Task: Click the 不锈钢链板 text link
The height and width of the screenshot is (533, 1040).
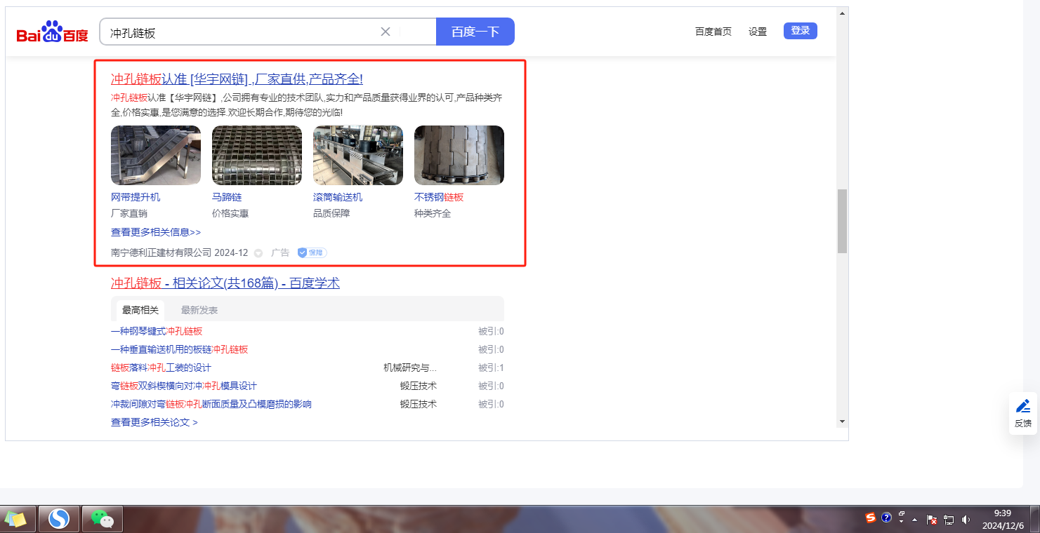Action: pos(439,197)
